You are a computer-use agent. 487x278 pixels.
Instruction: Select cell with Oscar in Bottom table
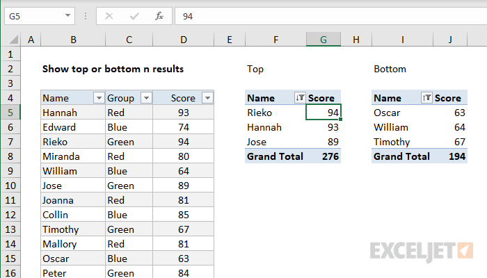pyautogui.click(x=401, y=113)
